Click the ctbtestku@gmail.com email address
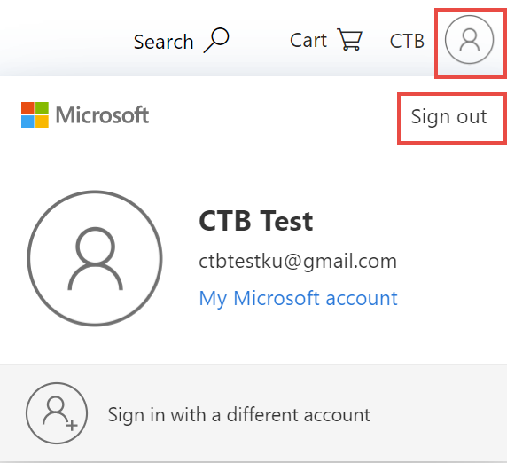 298,261
